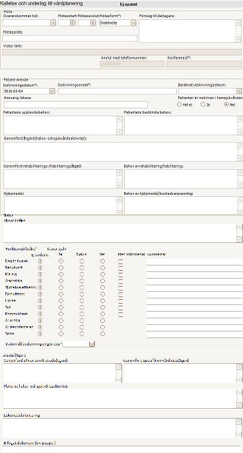
Task: Select the Vet ej radio button
Action: pos(180,104)
